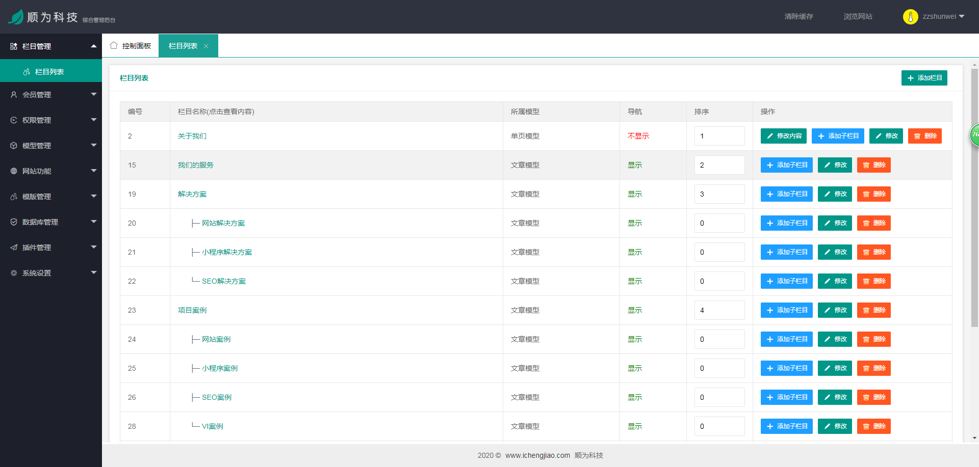Close the 栏目列表 tab with X icon
The height and width of the screenshot is (467, 979).
pos(206,46)
